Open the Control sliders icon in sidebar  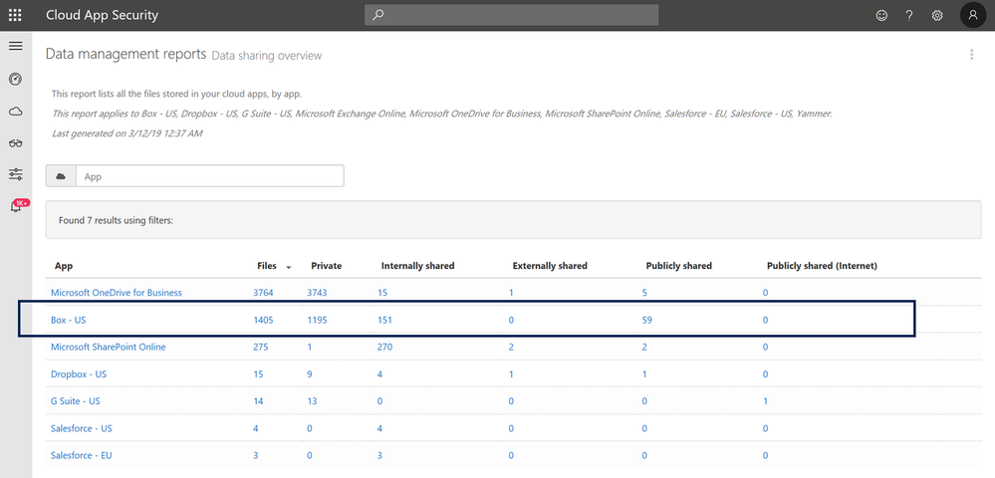[16, 174]
